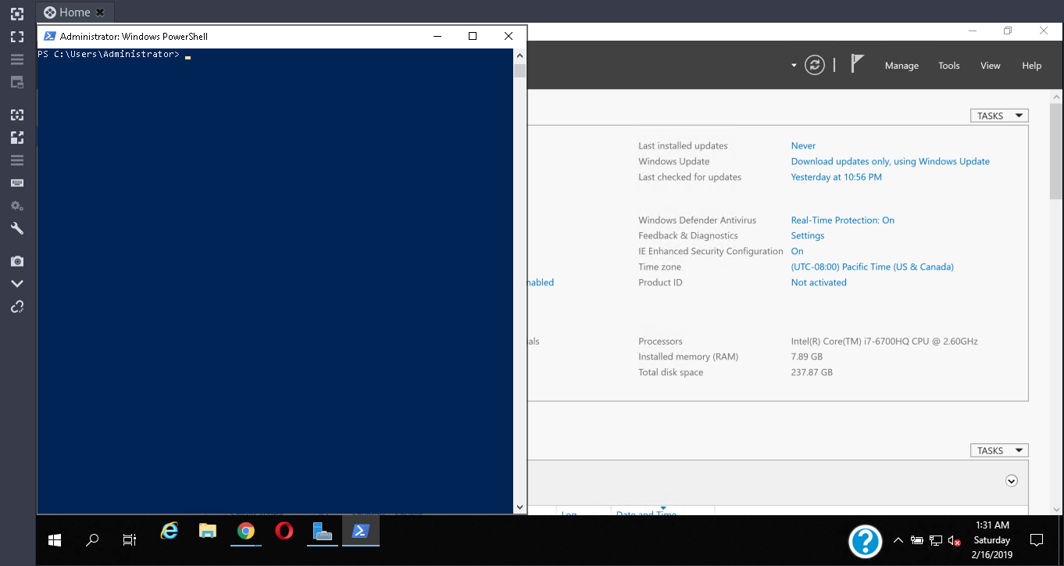Viewport: 1064px width, 566px height.
Task: Take a screenshot with the camera sidebar icon
Action: [16, 261]
